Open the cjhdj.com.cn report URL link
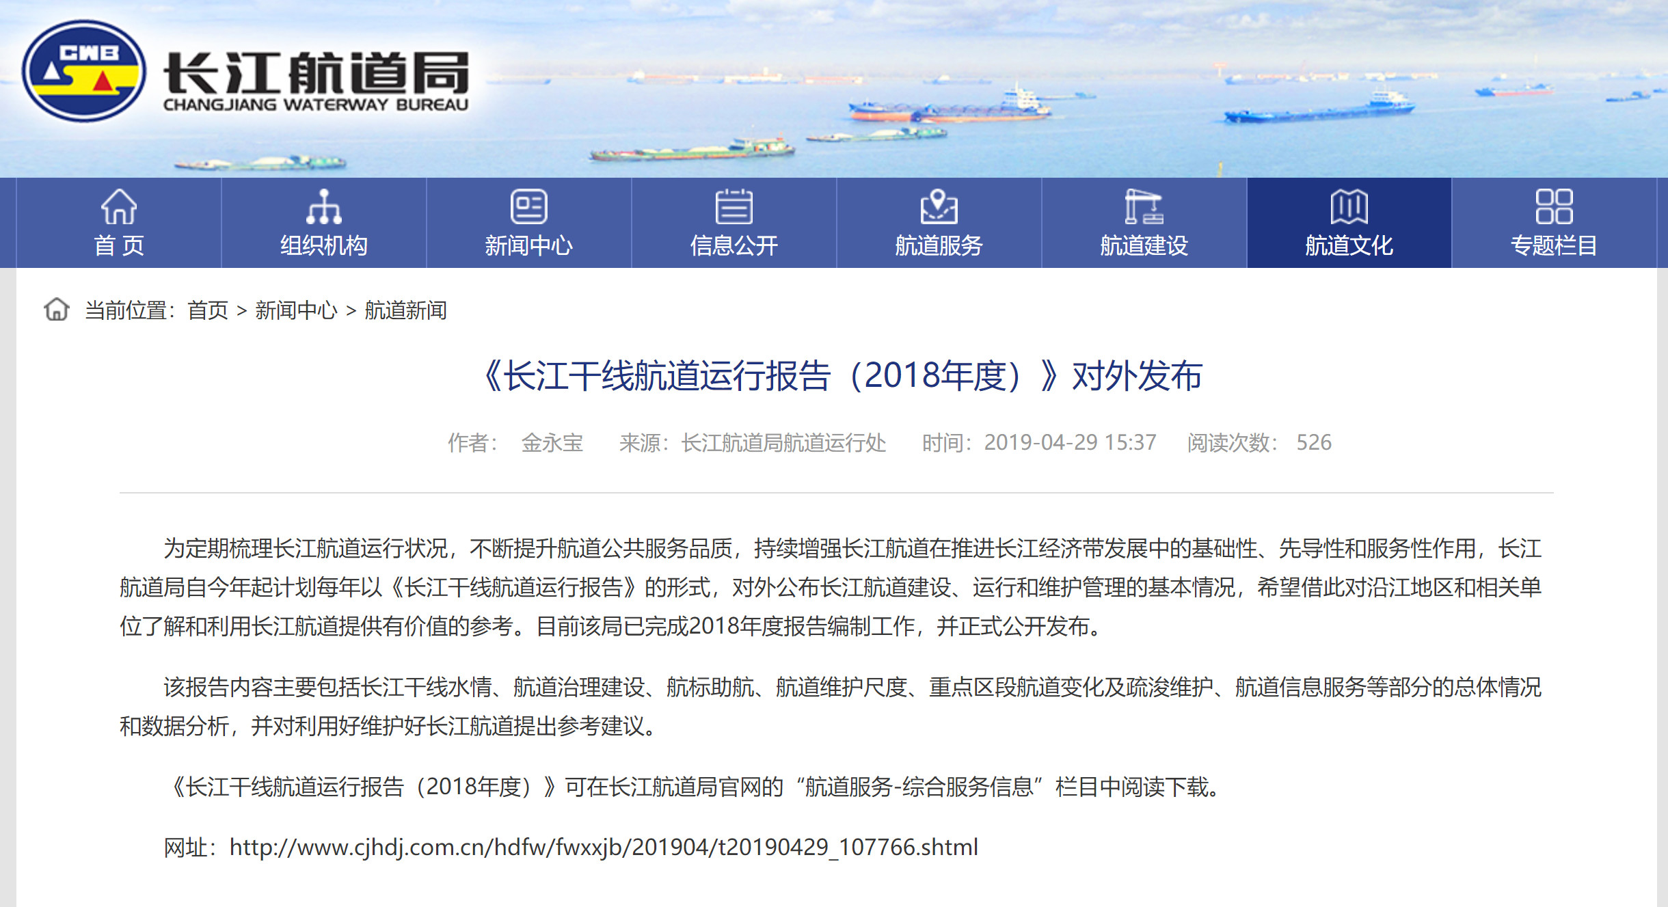 point(603,848)
